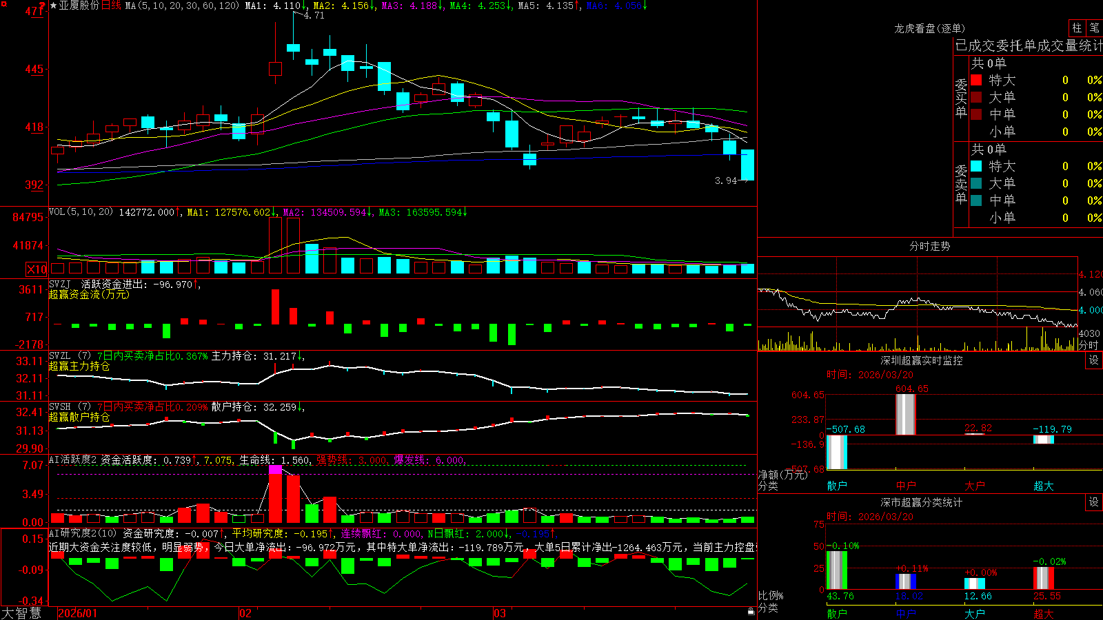Open MA(5,10,20,30,60,120) indicator parameters
Screen dimensions: 1103x620
183,6
